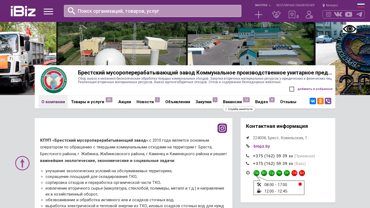Open the hamburger menu next to iBiz logo
370x208 pixels.
(48, 11)
